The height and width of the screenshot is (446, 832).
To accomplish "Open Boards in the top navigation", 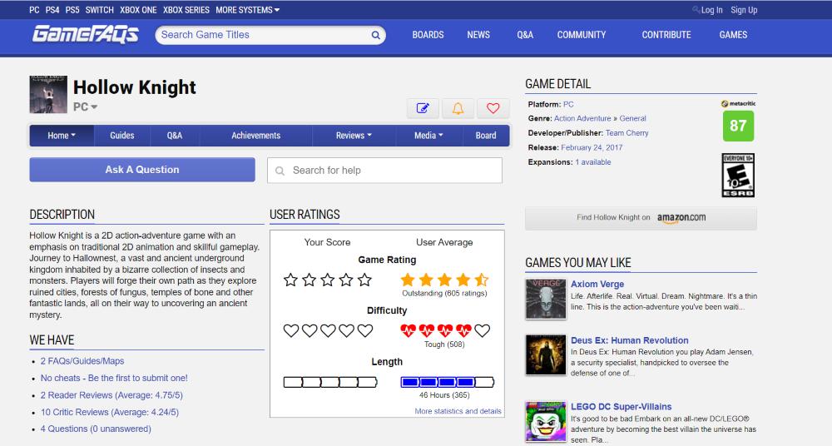I will pos(428,34).
